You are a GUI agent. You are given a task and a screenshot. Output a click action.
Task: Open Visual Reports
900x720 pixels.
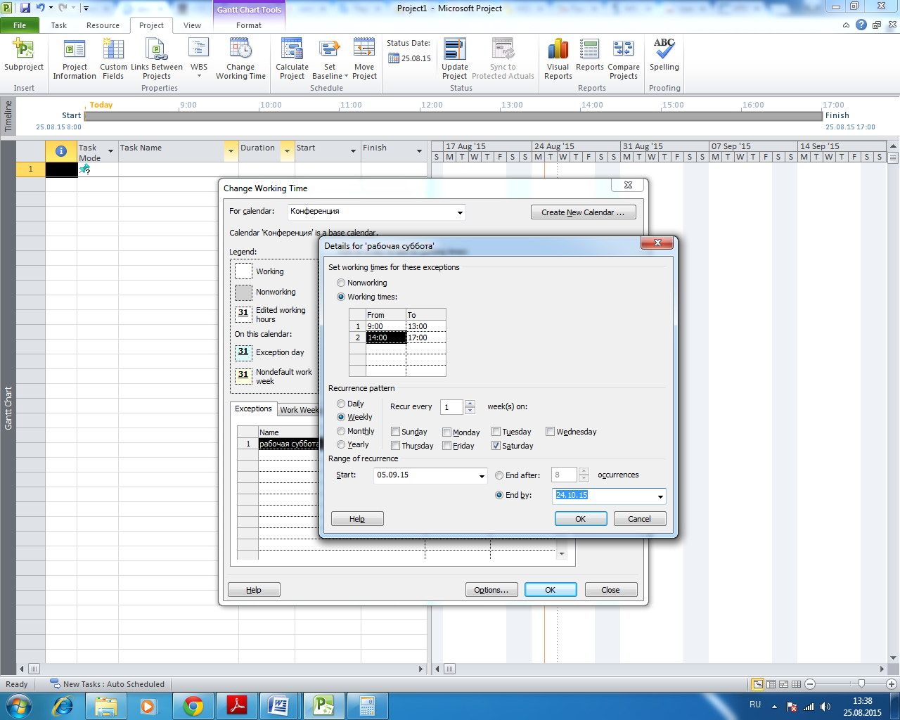pos(558,59)
